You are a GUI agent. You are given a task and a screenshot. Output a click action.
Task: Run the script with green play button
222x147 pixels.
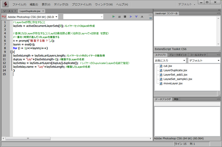point(113,17)
